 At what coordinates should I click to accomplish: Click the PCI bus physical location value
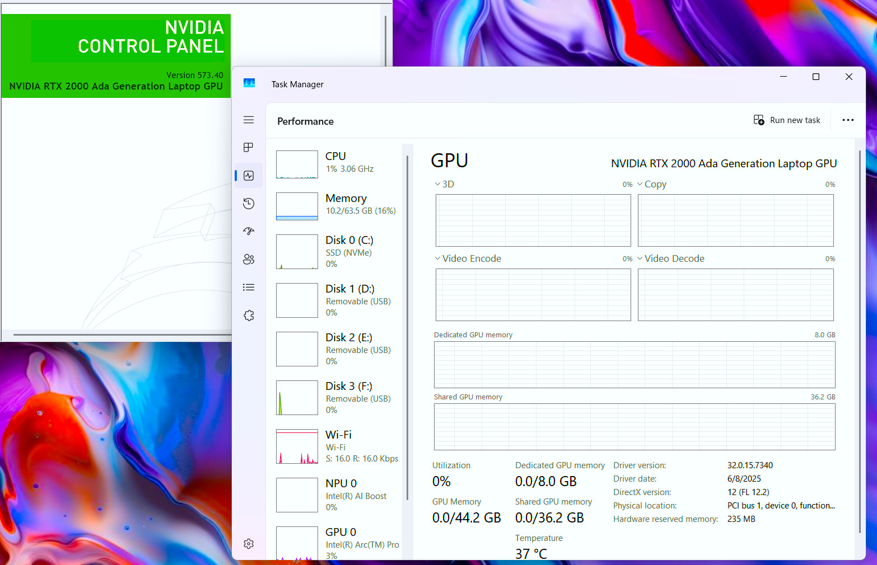point(781,506)
